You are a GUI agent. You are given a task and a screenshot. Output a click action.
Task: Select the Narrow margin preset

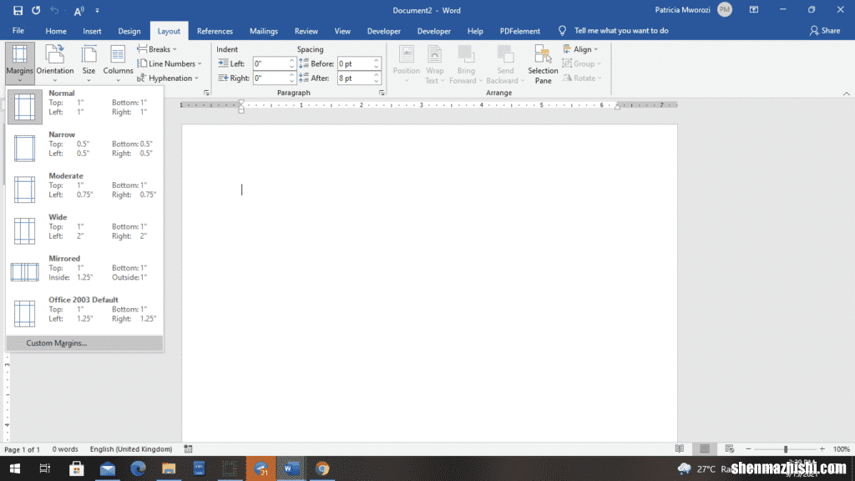(84, 148)
